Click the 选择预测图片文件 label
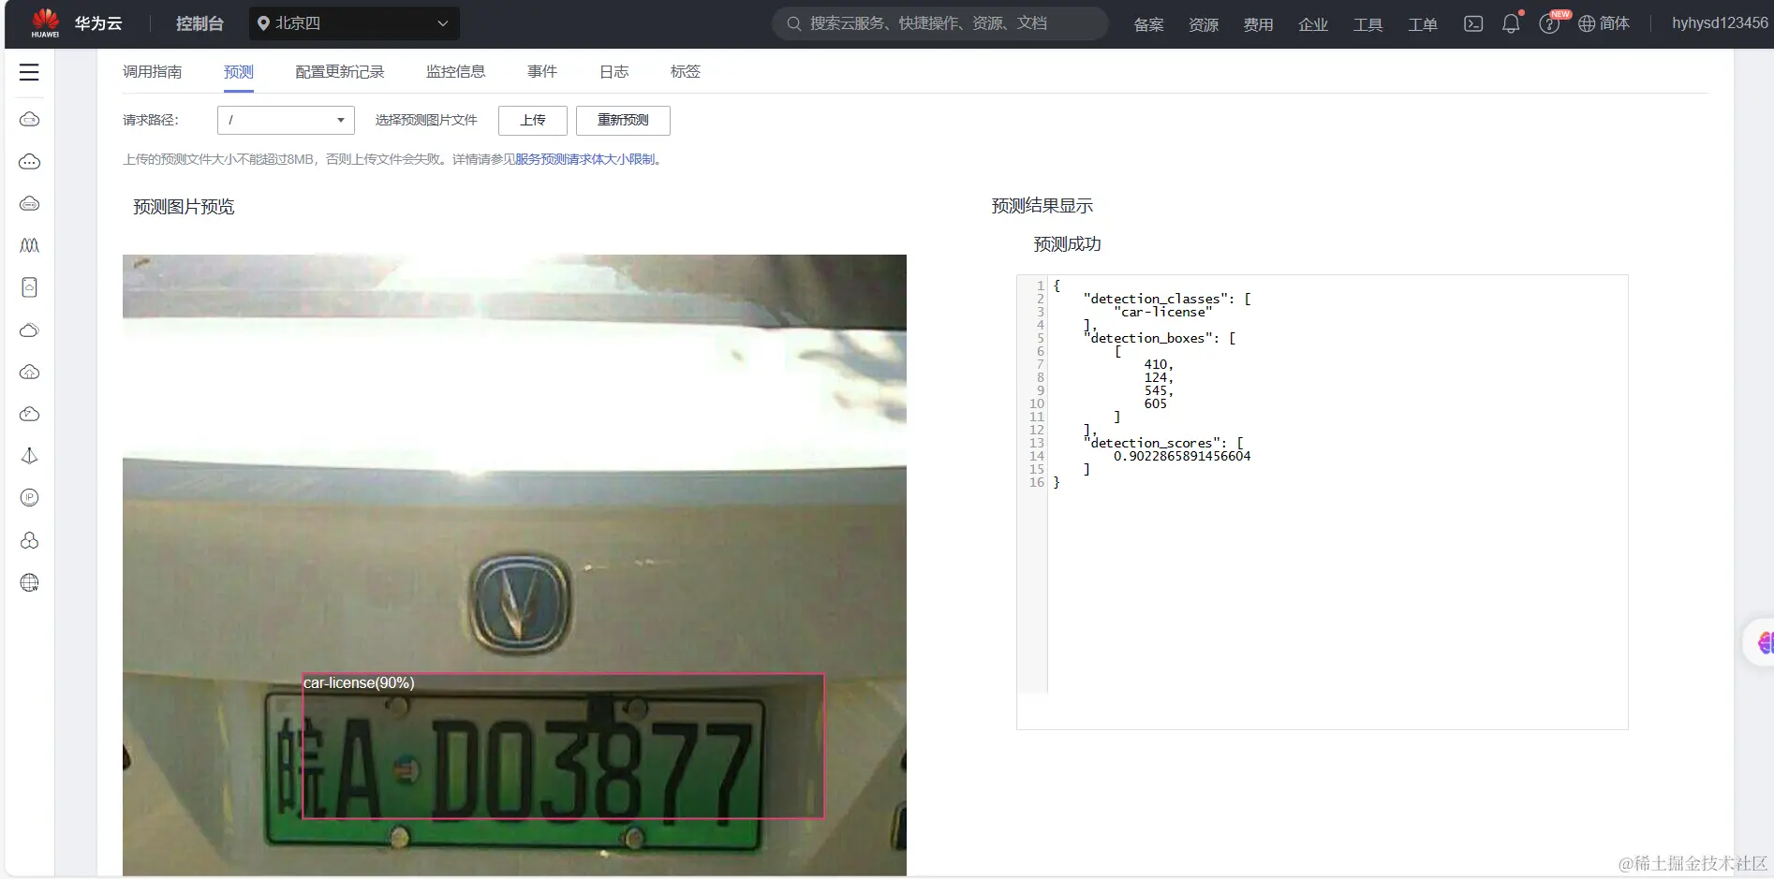Viewport: 1774px width, 879px height. 426,120
